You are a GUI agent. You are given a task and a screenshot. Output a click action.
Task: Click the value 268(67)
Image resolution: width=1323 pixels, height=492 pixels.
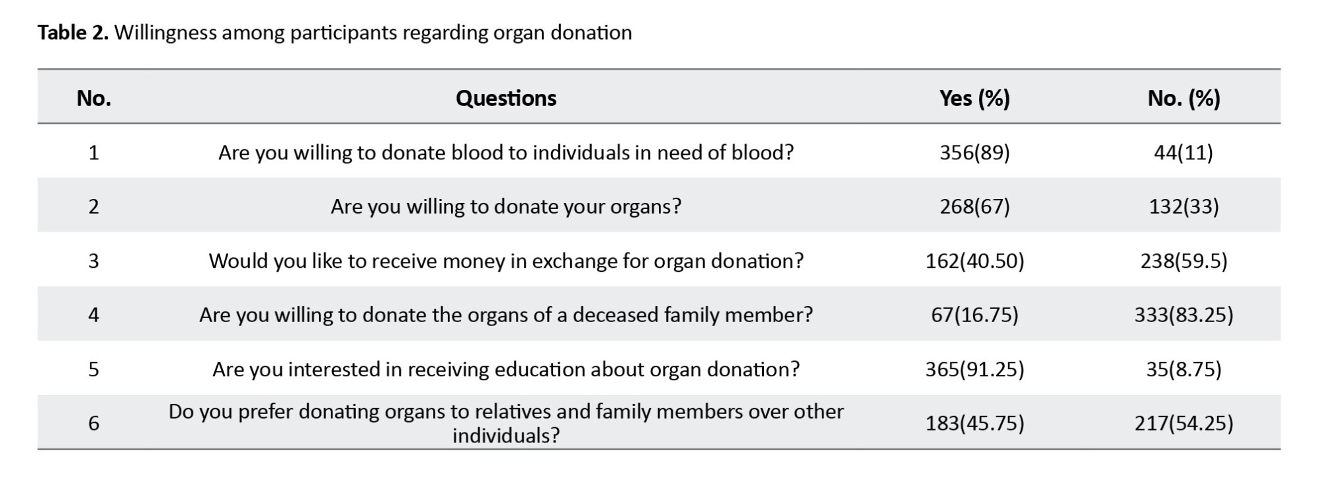pyautogui.click(x=974, y=206)
